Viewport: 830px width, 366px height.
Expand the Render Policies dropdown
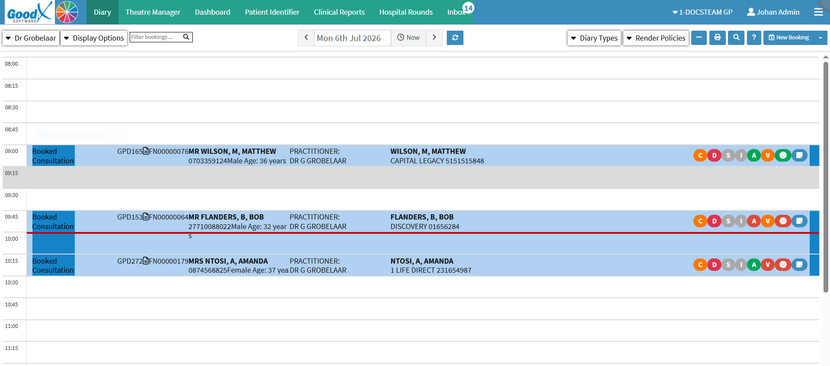tap(656, 38)
